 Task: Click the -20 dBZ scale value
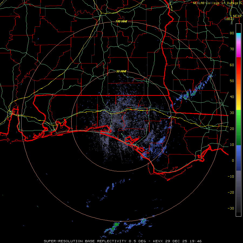[x=231, y=192]
